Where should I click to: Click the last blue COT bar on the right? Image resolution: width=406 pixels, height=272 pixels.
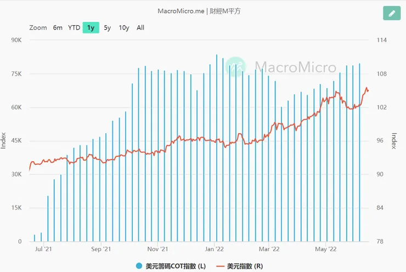point(359,152)
